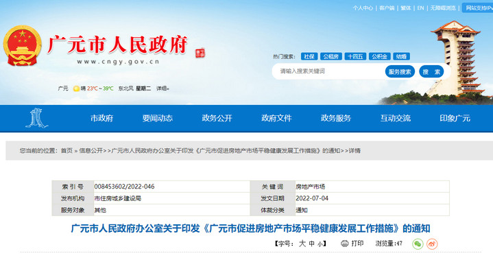The width and height of the screenshot is (493, 271).
Task: Switch to the EN English version
Action: [421, 8]
